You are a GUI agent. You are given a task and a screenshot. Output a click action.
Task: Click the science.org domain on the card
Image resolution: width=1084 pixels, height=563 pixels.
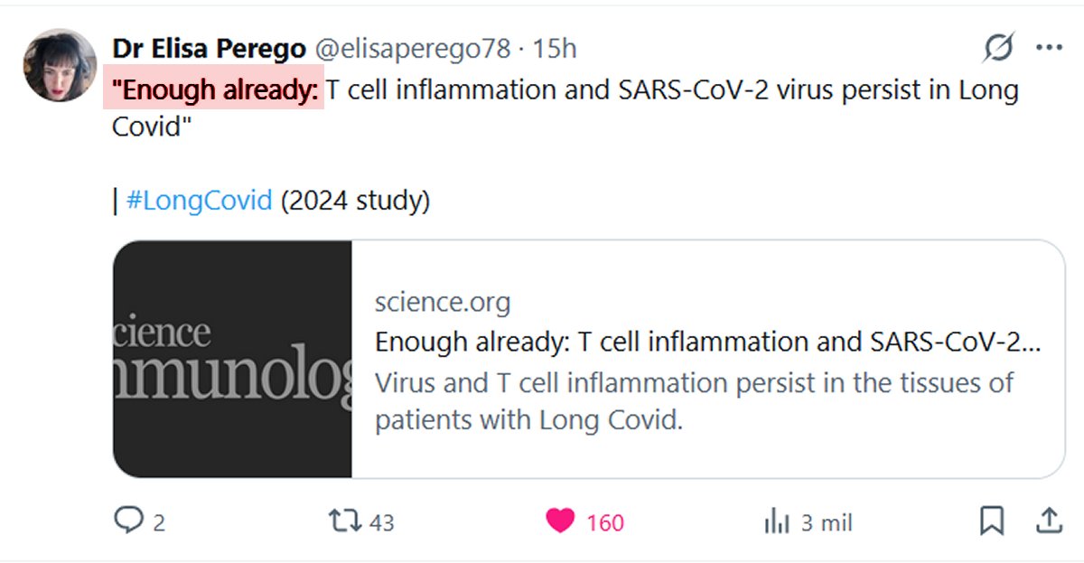coord(442,303)
